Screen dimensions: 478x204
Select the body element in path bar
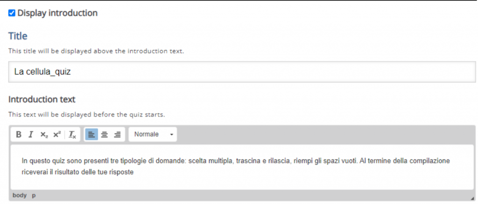tap(20, 196)
